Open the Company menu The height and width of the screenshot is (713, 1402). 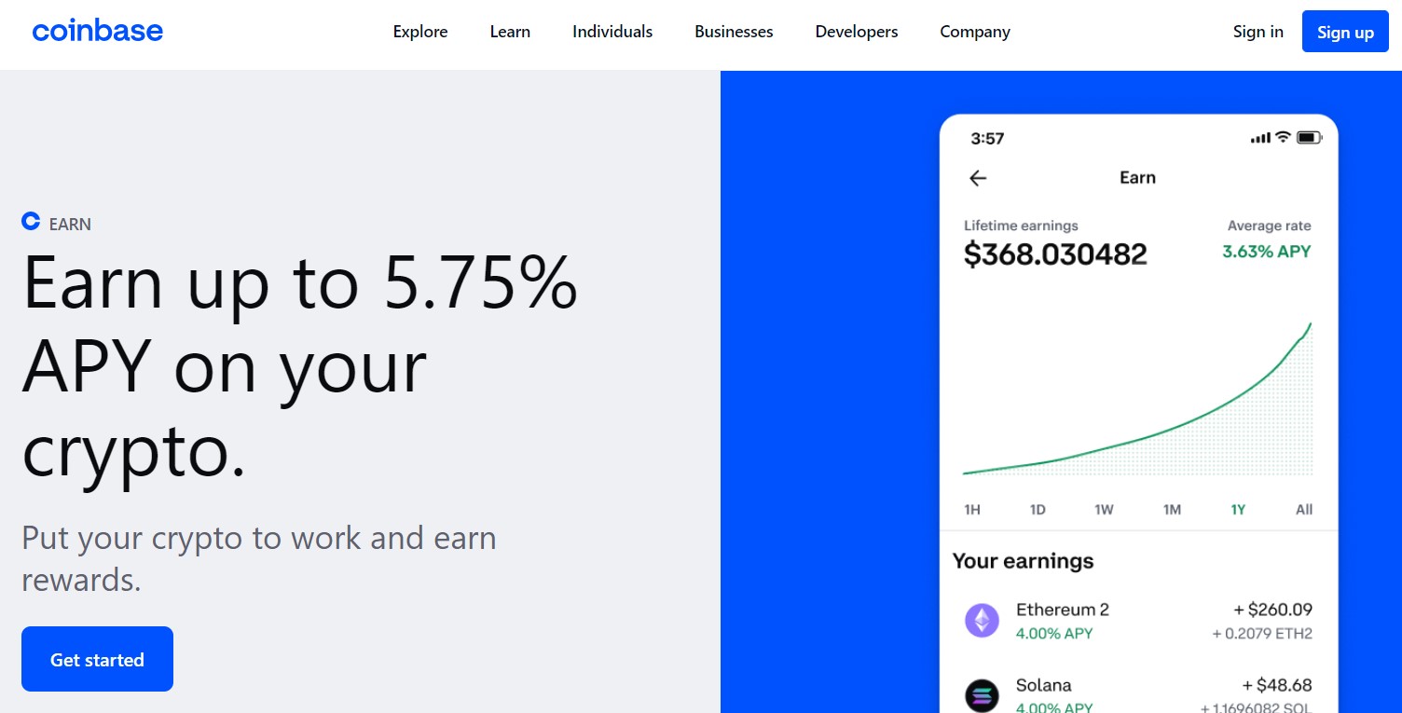(975, 32)
